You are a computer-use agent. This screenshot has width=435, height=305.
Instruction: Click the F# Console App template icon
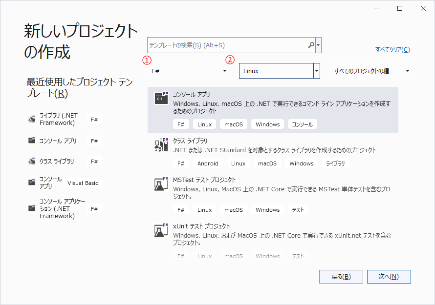(x=161, y=98)
